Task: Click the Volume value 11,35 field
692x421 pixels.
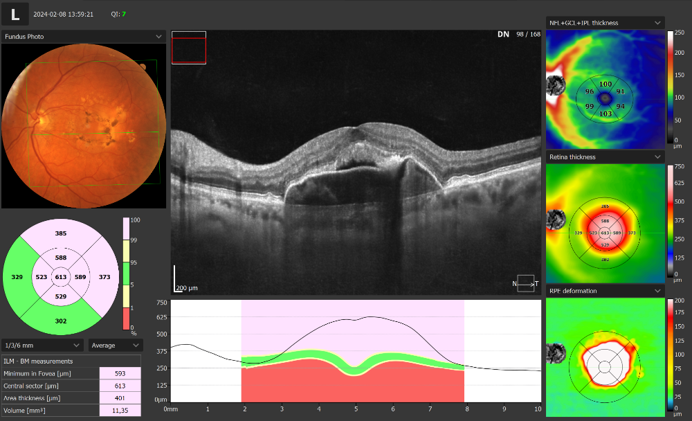Action: [120, 410]
